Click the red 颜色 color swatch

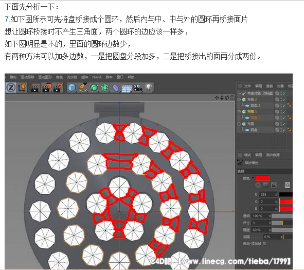click(262, 178)
